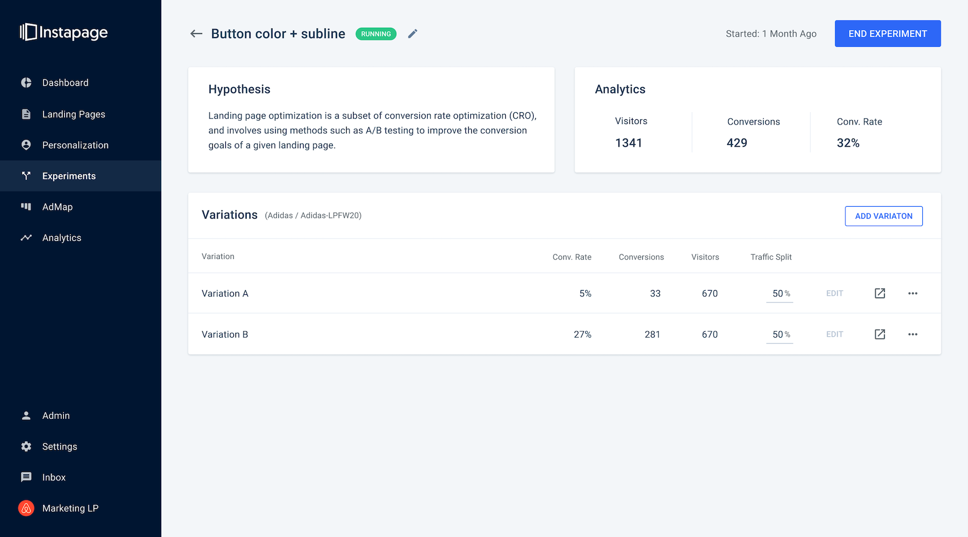The image size is (968, 537).
Task: Click the Settings gear icon
Action: [x=26, y=446]
